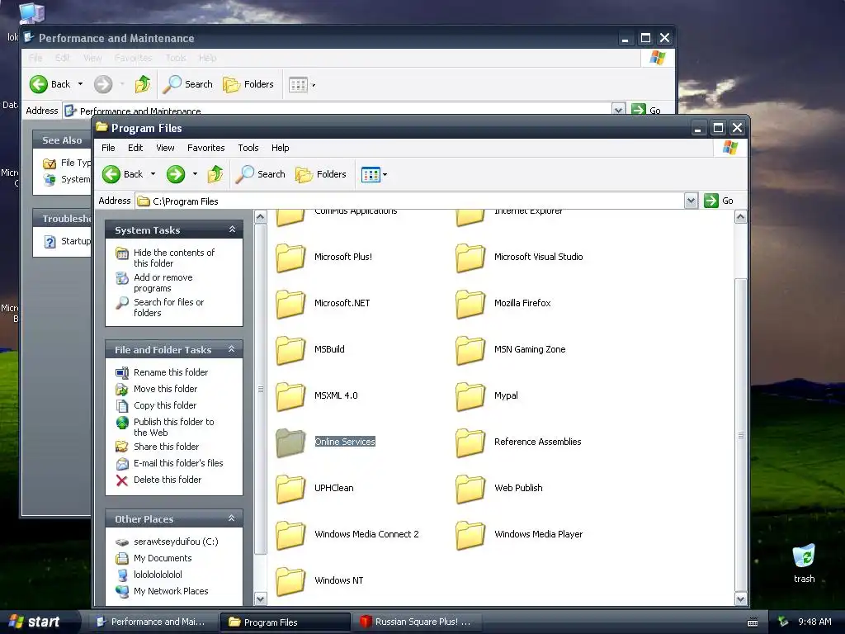
Task: Select the Microsoft Plus! folder icon
Action: (x=290, y=258)
